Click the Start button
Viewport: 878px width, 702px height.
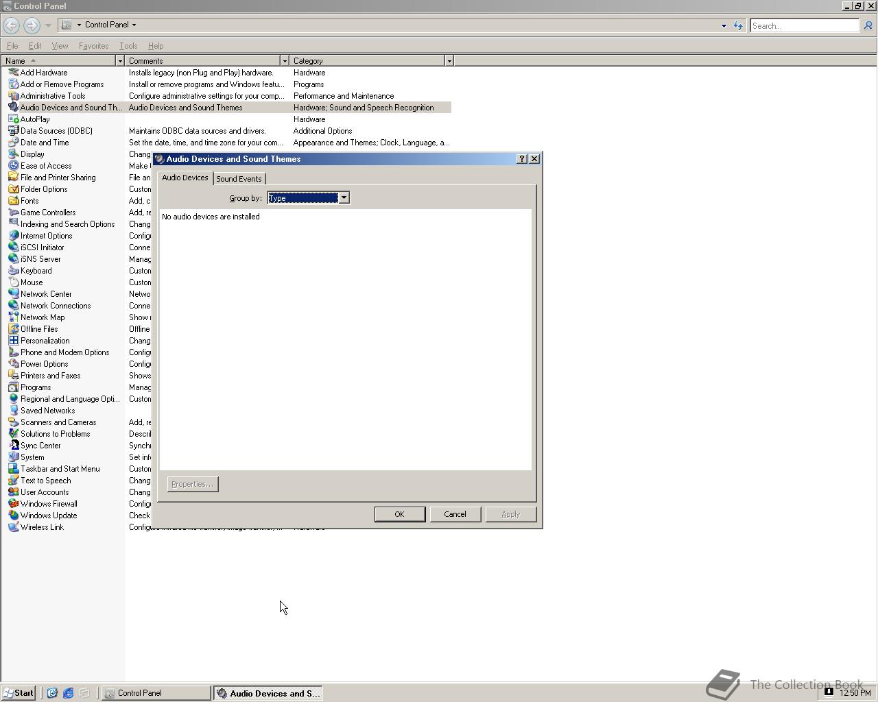coord(19,693)
